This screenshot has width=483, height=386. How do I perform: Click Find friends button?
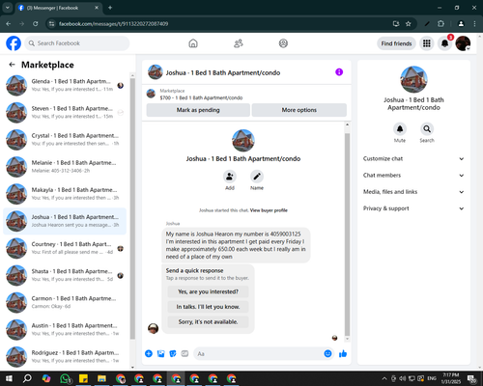click(x=396, y=43)
